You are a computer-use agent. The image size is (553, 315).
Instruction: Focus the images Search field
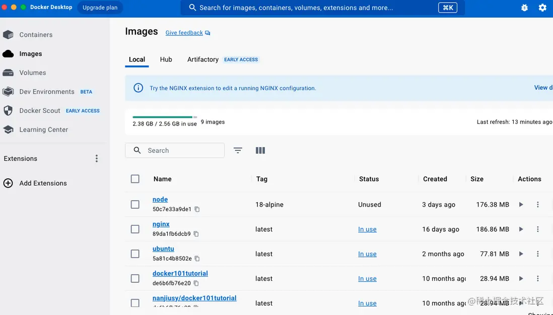181,150
